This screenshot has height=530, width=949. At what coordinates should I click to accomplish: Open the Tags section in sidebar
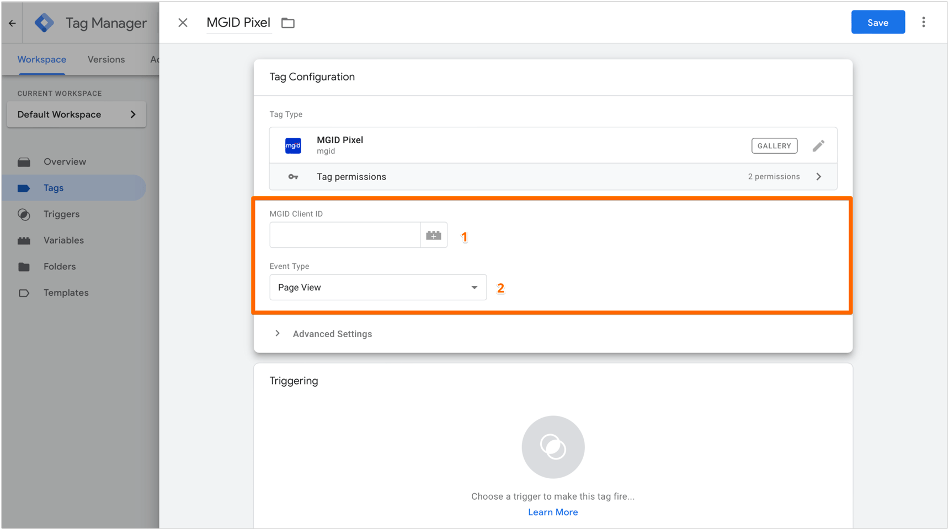coord(53,187)
